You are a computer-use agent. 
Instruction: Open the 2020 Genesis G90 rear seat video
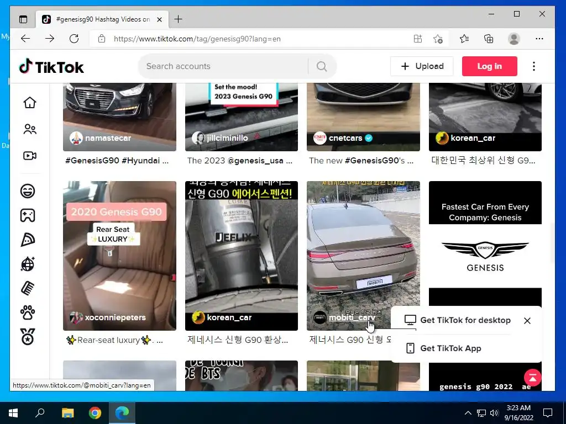click(119, 256)
